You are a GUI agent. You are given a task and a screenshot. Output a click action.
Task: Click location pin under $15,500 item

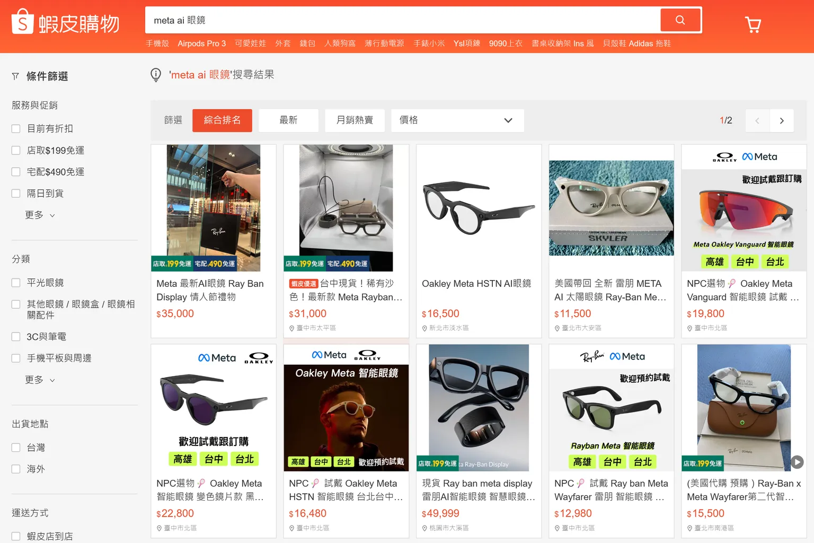(x=689, y=528)
